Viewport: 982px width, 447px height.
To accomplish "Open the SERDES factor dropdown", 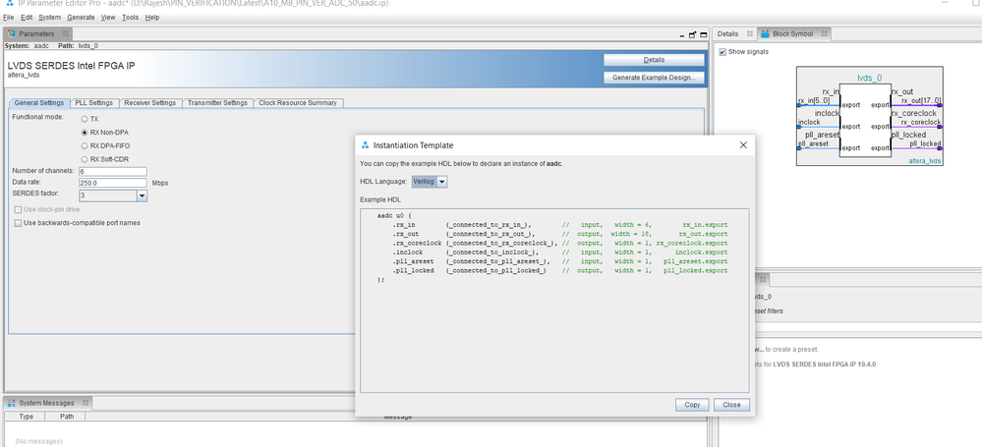I will pos(142,196).
